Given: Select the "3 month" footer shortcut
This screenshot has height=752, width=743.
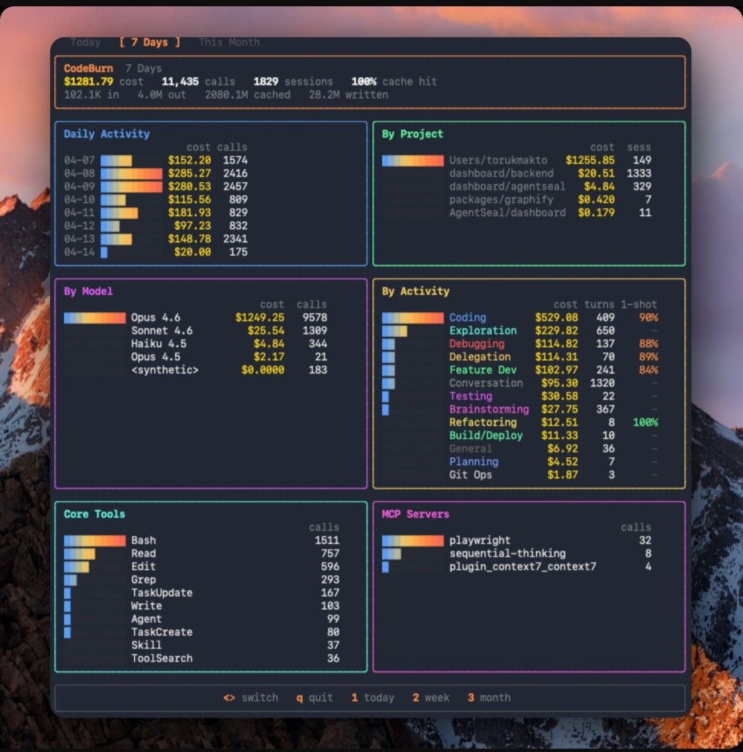Looking at the screenshot, I should click(x=490, y=697).
